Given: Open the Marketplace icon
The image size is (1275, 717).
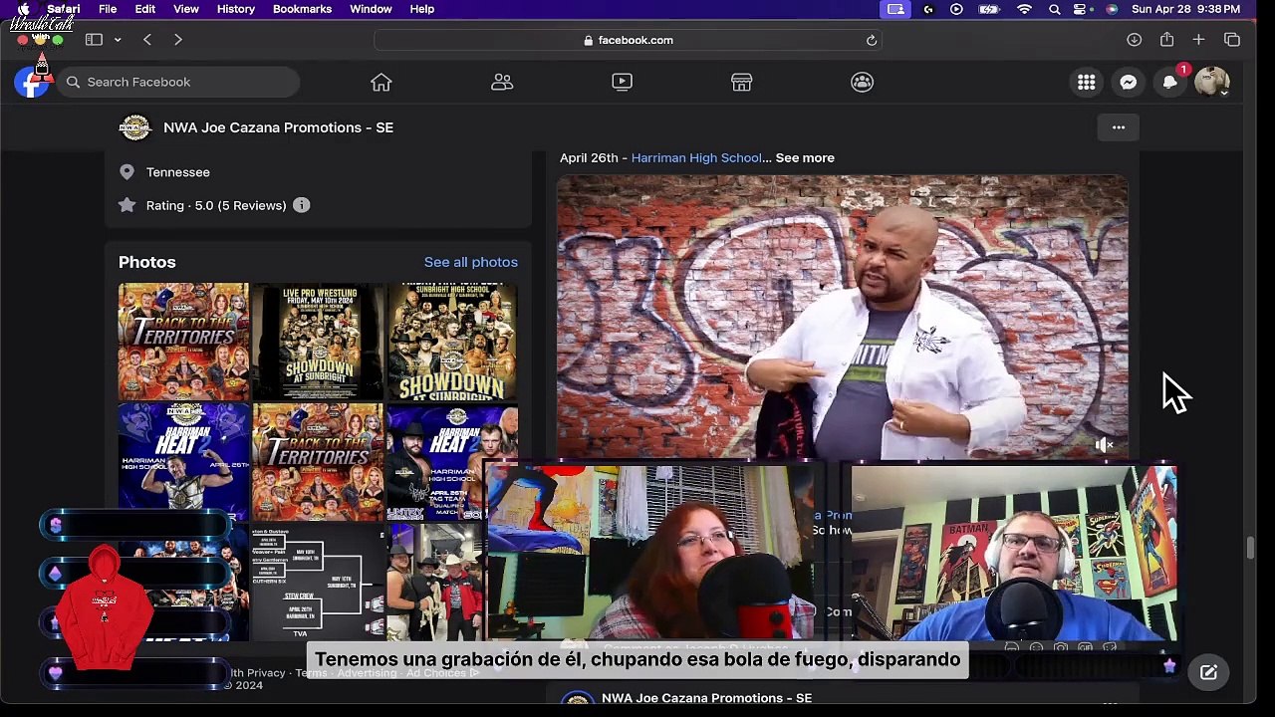Looking at the screenshot, I should (741, 82).
